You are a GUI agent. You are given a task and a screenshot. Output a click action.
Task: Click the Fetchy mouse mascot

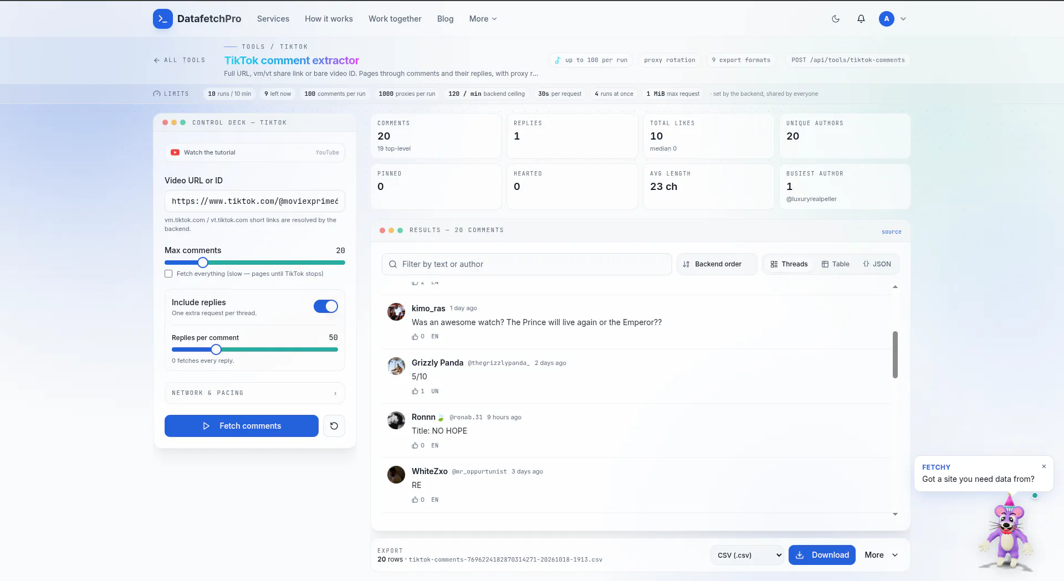tap(1007, 532)
